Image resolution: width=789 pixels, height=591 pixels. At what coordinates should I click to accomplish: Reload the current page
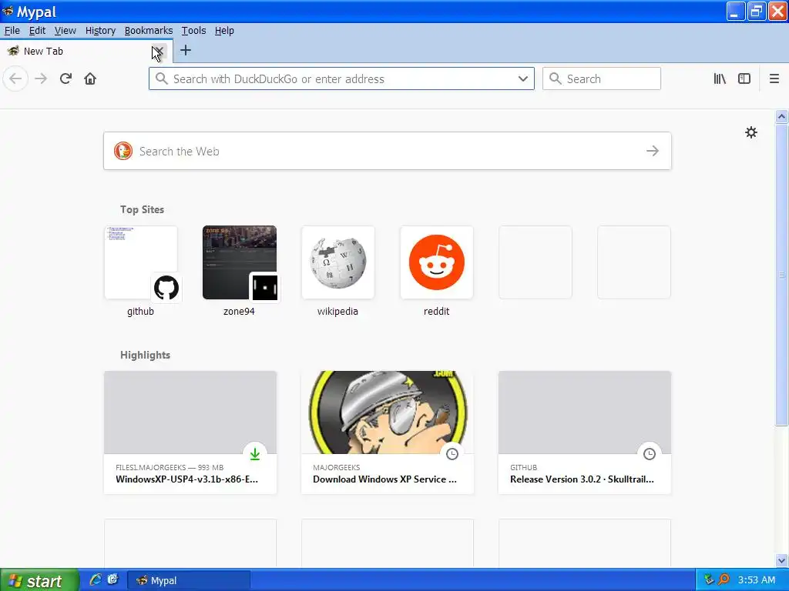point(65,79)
